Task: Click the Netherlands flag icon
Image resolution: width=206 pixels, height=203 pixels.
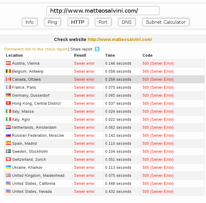Action: pos(8,127)
